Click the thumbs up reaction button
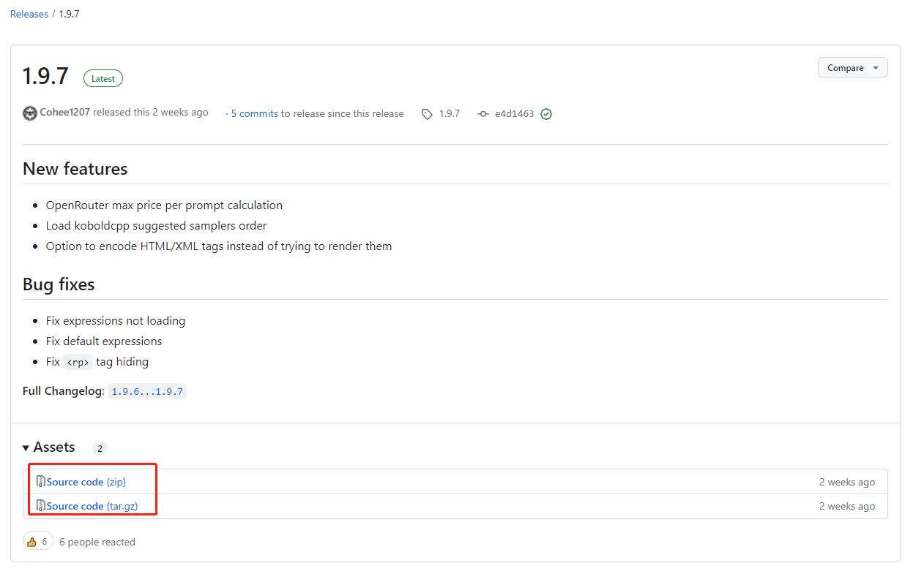913x582 pixels. coord(38,542)
